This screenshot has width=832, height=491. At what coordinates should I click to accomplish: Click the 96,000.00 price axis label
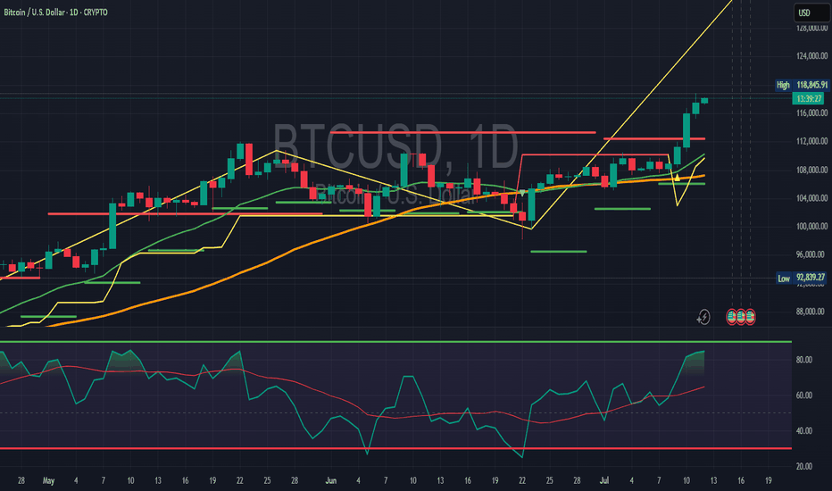[811, 254]
